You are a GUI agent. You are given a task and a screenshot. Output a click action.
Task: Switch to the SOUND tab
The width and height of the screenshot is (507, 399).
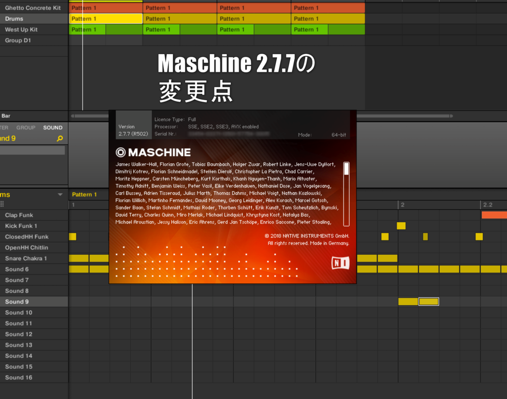[52, 127]
